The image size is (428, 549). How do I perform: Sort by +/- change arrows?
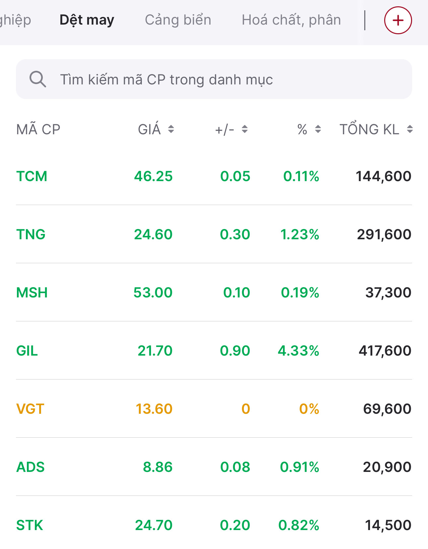(245, 129)
